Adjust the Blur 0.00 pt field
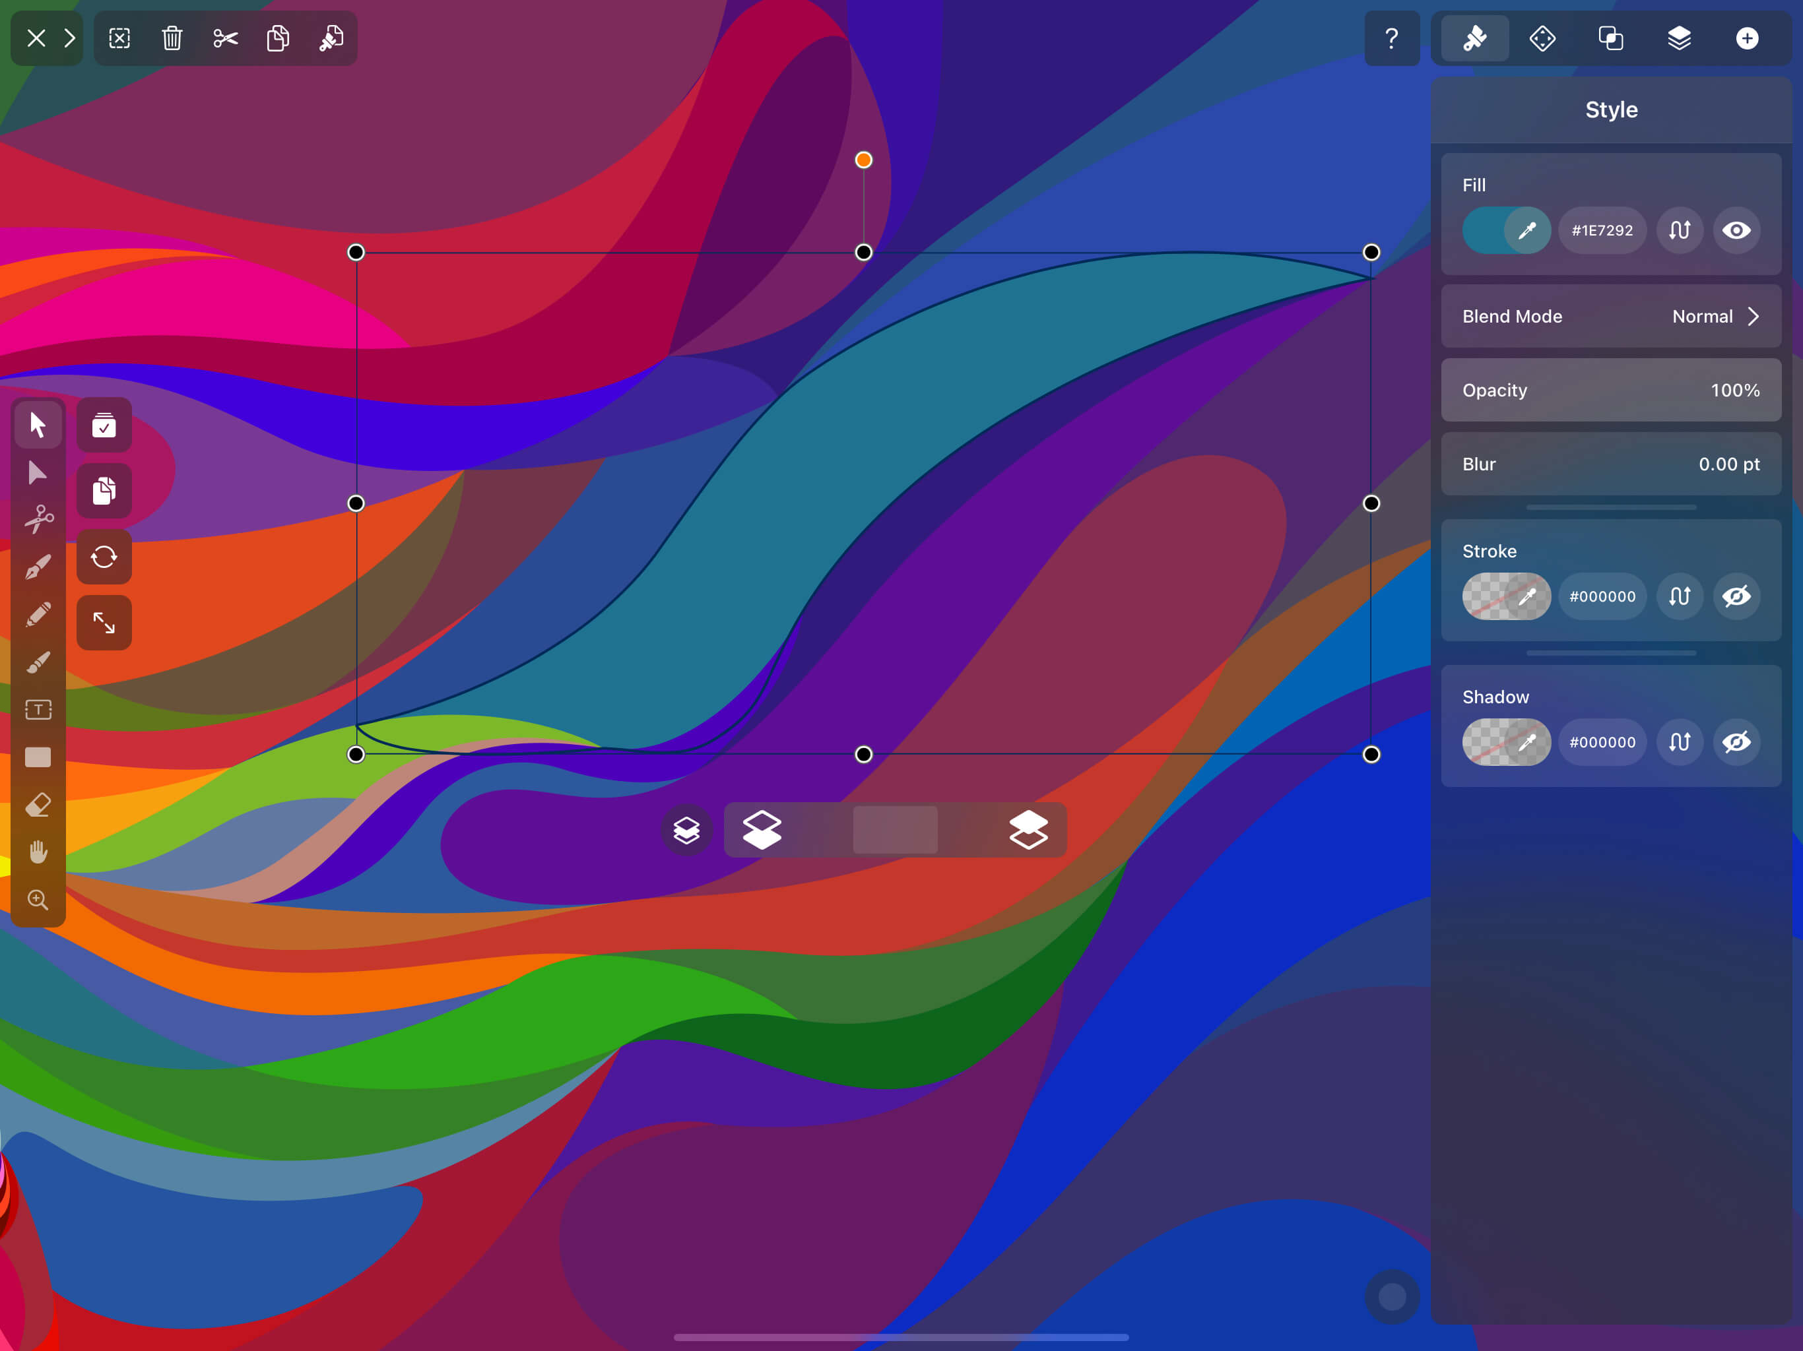 [x=1611, y=464]
